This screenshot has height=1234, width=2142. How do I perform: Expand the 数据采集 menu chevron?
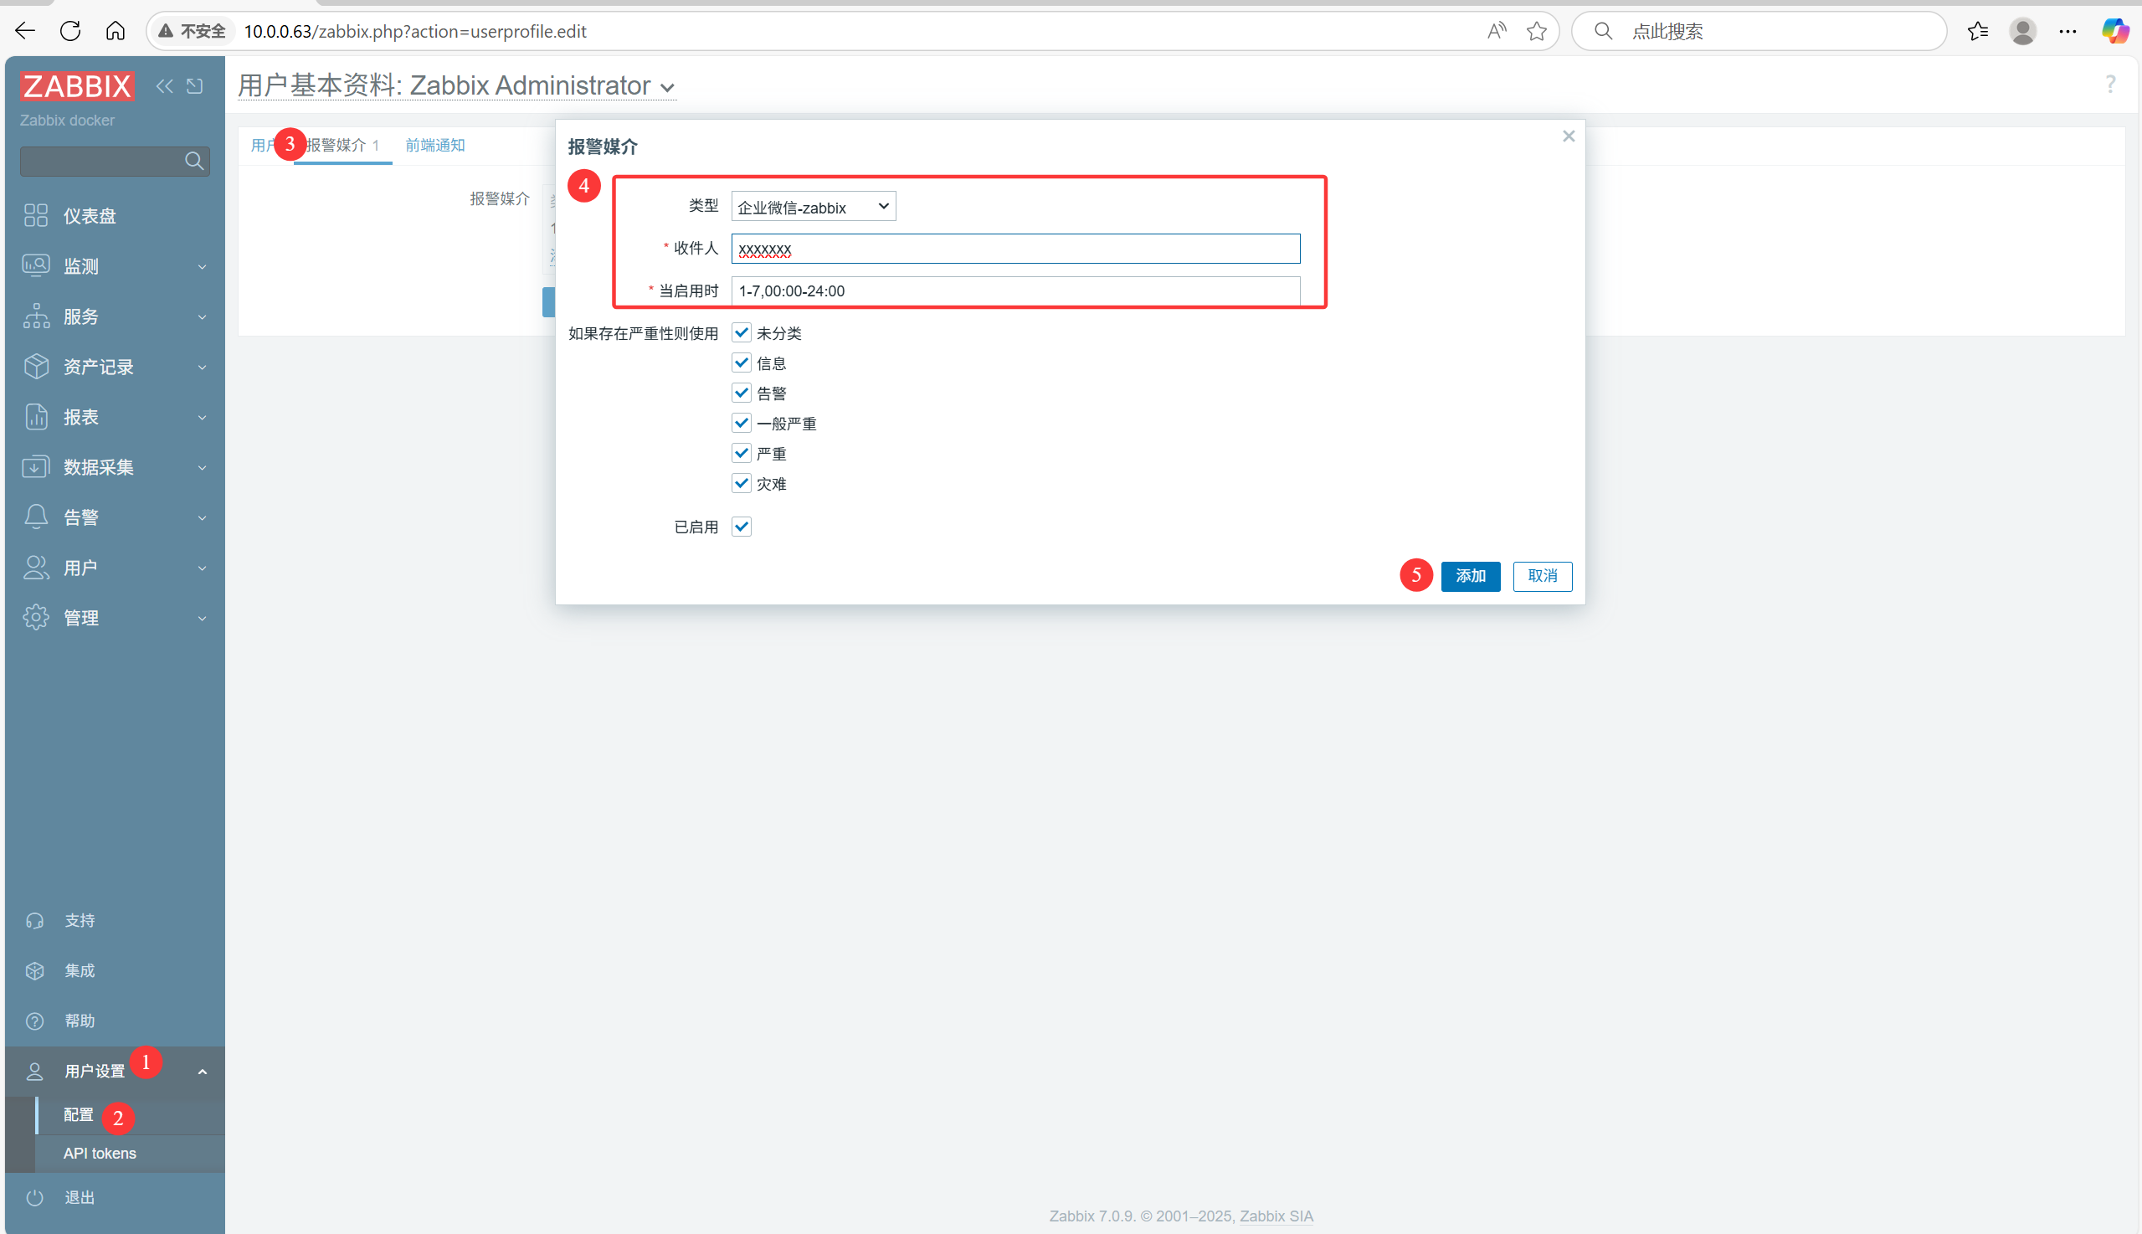pos(203,468)
